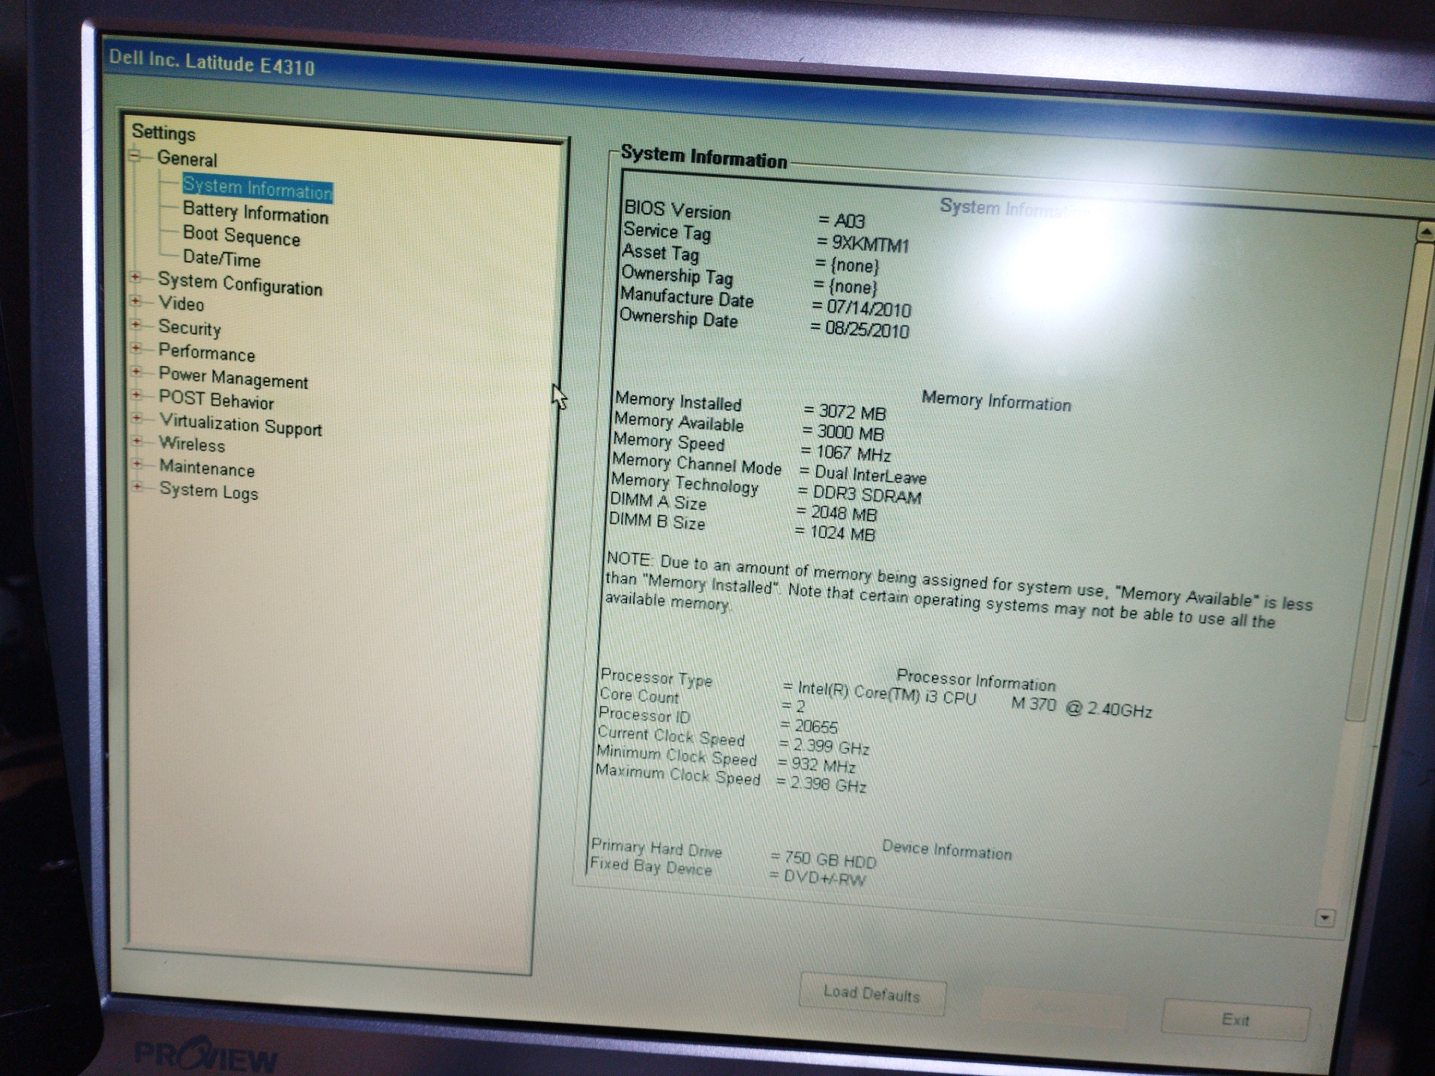Image resolution: width=1435 pixels, height=1076 pixels.
Task: Click Memory Available value 3000 MB
Action: (850, 433)
